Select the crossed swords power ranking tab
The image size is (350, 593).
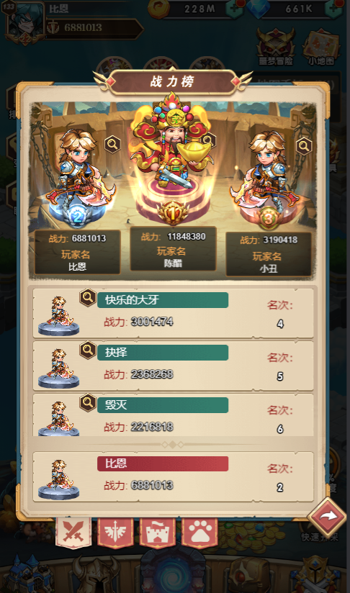tap(73, 532)
